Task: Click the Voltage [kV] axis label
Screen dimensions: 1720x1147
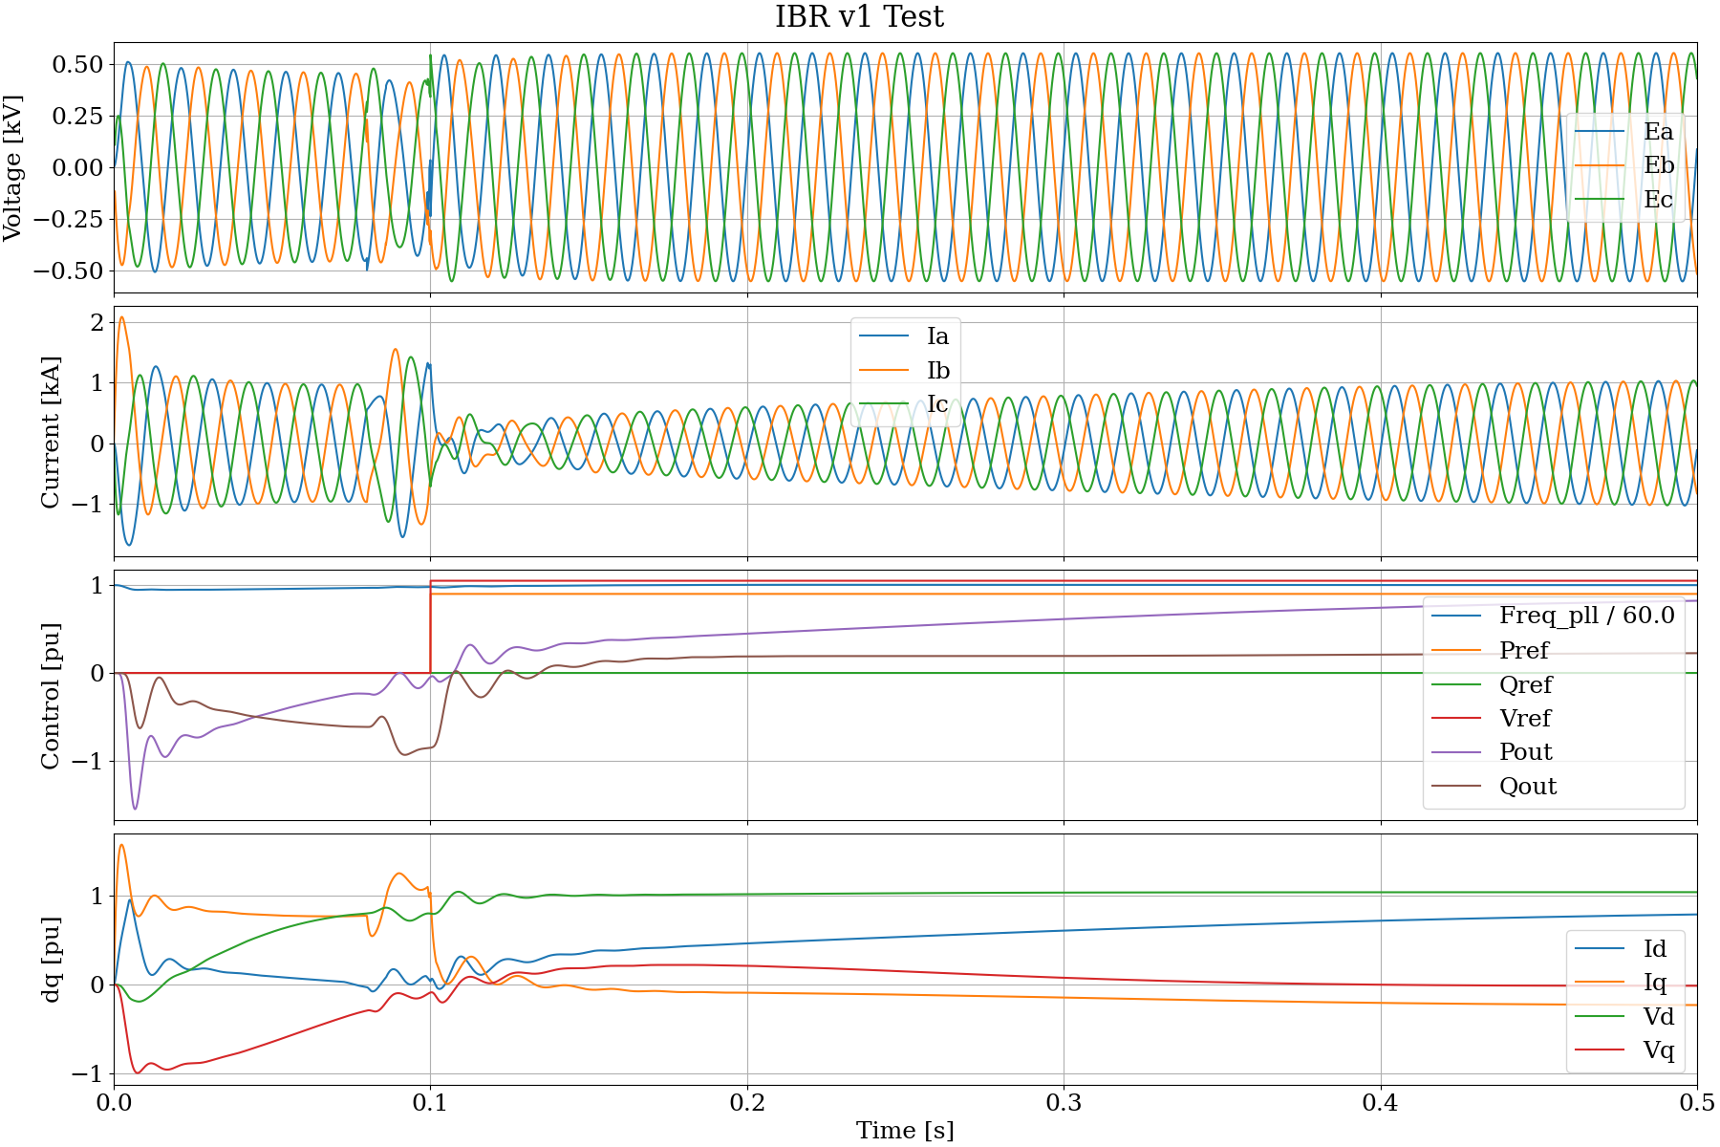Action: 13,167
